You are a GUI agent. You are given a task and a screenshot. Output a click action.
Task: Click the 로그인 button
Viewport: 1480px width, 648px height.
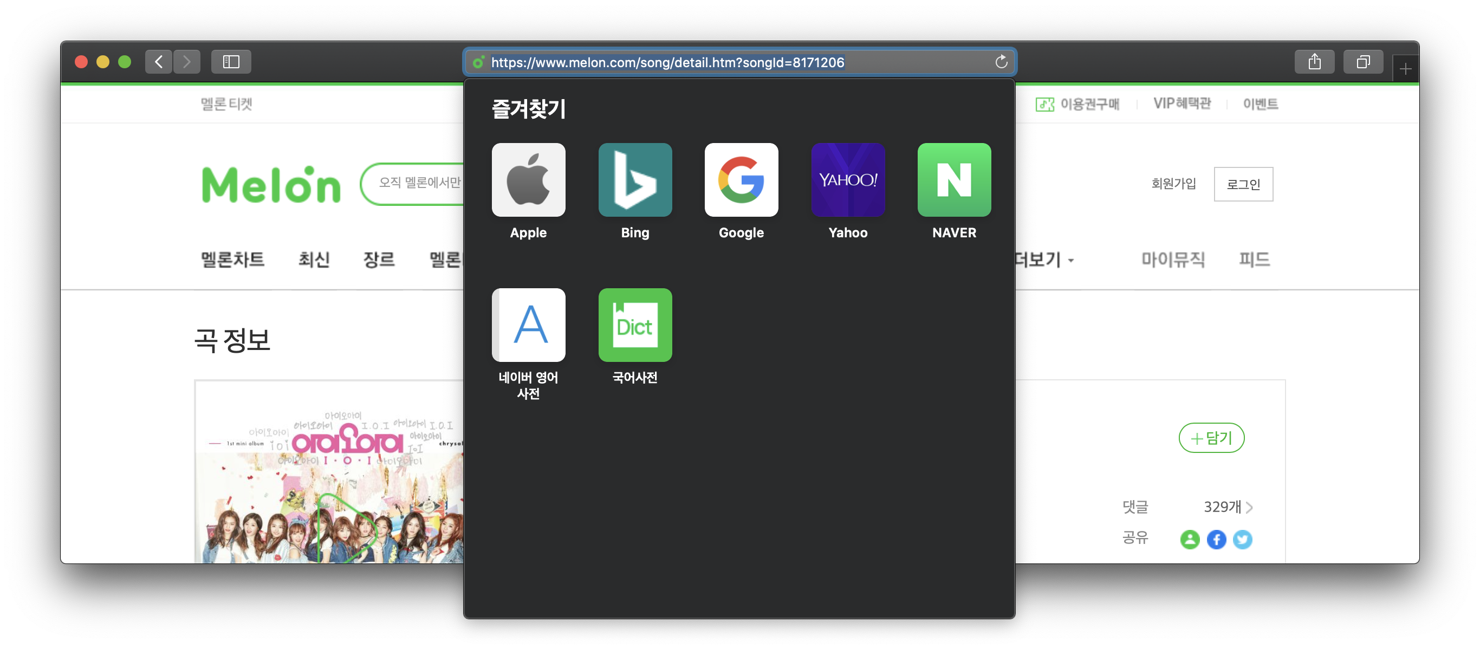point(1243,184)
